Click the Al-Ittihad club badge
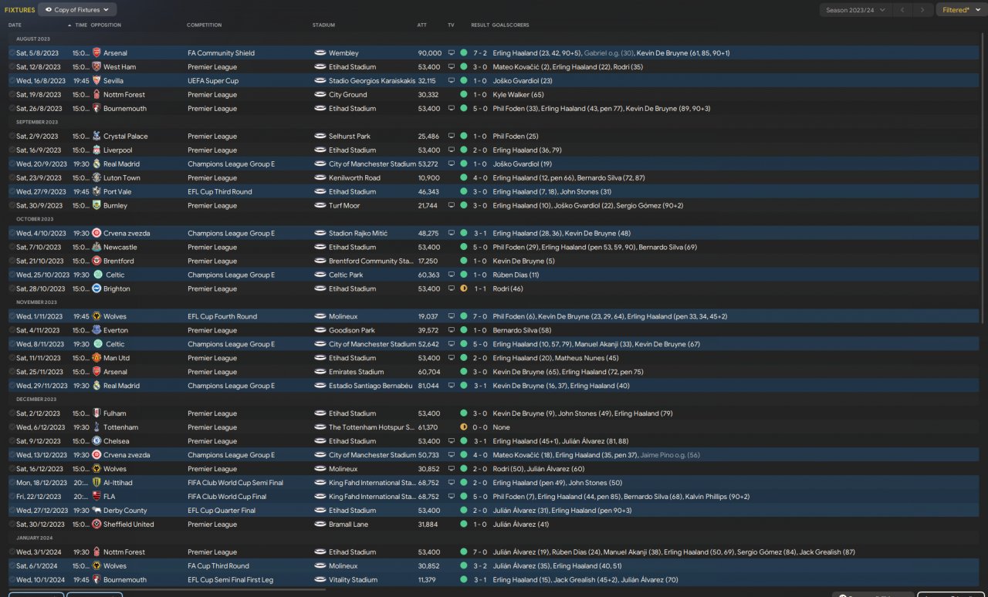The image size is (988, 597). click(x=96, y=484)
